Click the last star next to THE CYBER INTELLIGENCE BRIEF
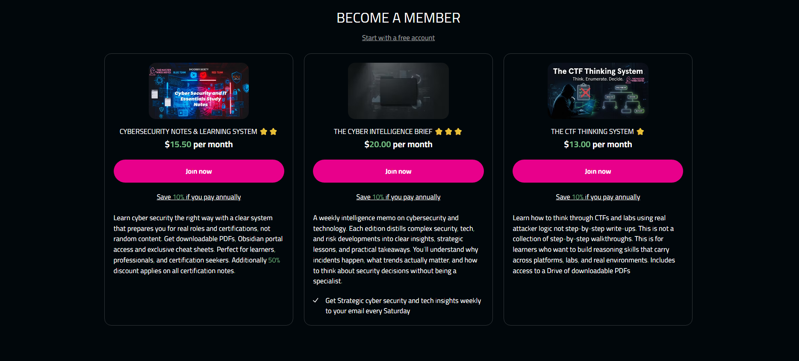 pos(458,131)
